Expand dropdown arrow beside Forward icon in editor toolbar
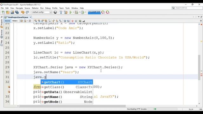Image resolution: width=203 pixels, height=114 pixels. pyautogui.click(x=27, y=21)
